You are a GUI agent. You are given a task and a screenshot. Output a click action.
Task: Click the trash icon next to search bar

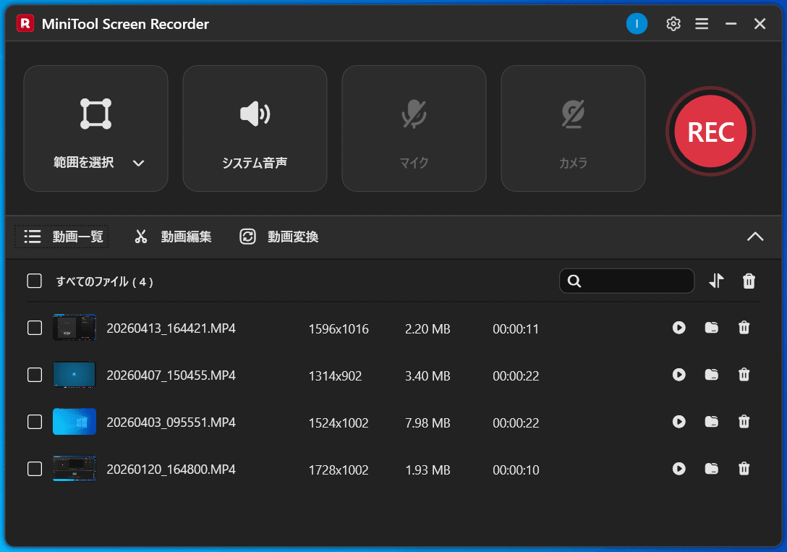coord(749,281)
